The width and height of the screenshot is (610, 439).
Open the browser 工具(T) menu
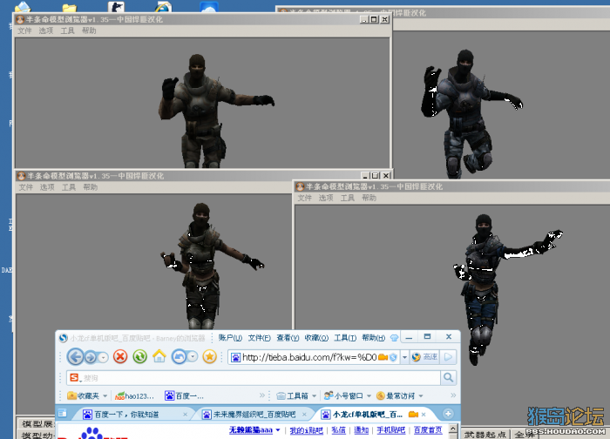coord(345,337)
